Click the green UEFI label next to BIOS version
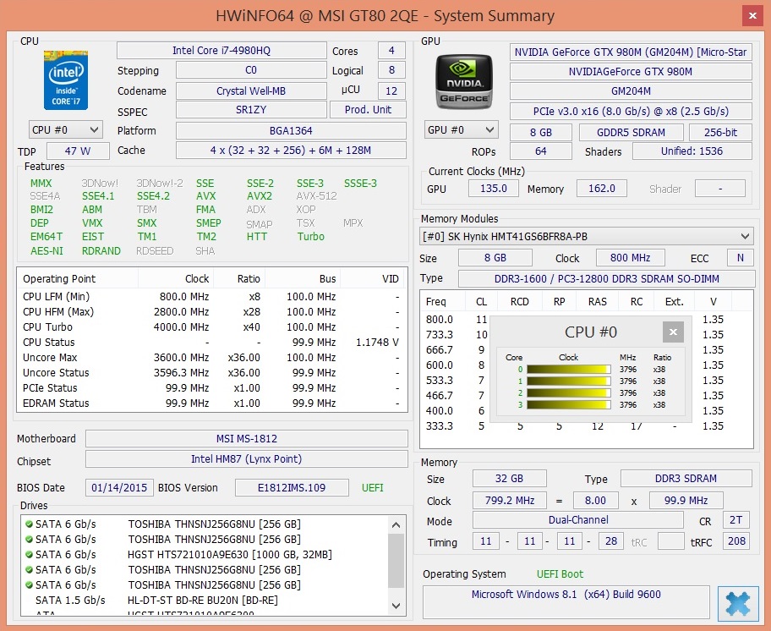771x631 pixels. [372, 488]
